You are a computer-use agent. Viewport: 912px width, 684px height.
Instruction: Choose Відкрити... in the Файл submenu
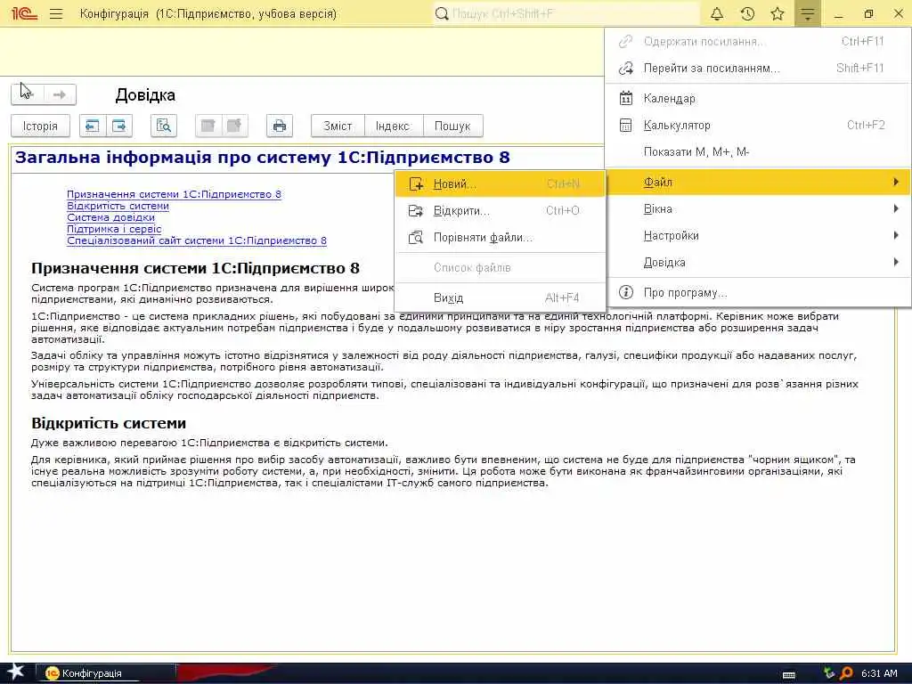coord(501,210)
